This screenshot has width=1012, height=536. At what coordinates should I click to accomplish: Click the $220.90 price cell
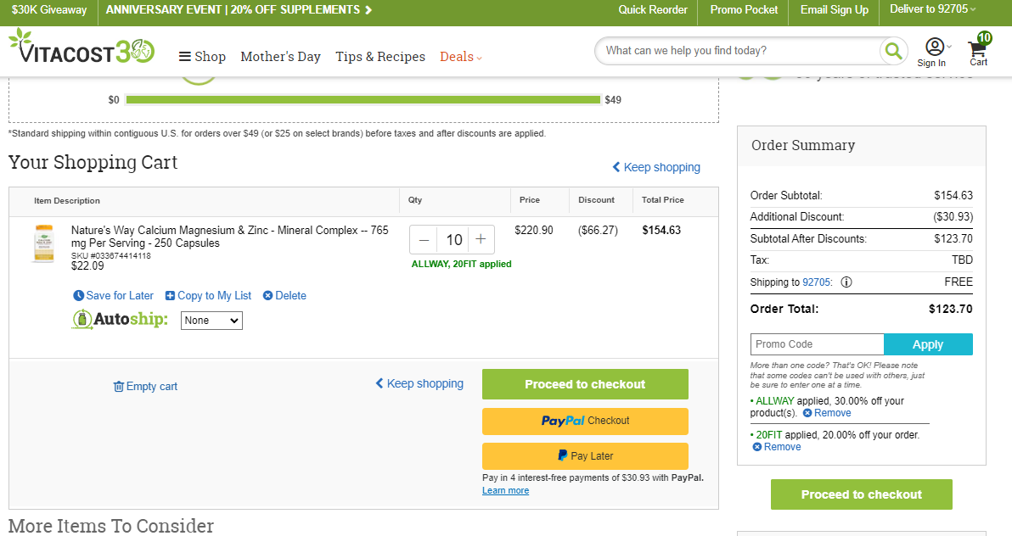click(x=534, y=231)
